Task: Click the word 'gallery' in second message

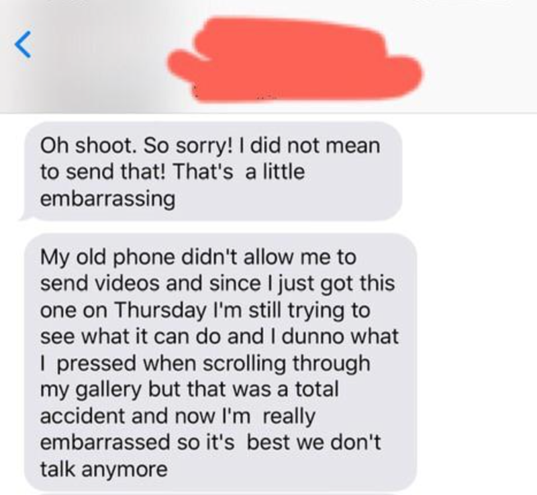Action: click(108, 390)
